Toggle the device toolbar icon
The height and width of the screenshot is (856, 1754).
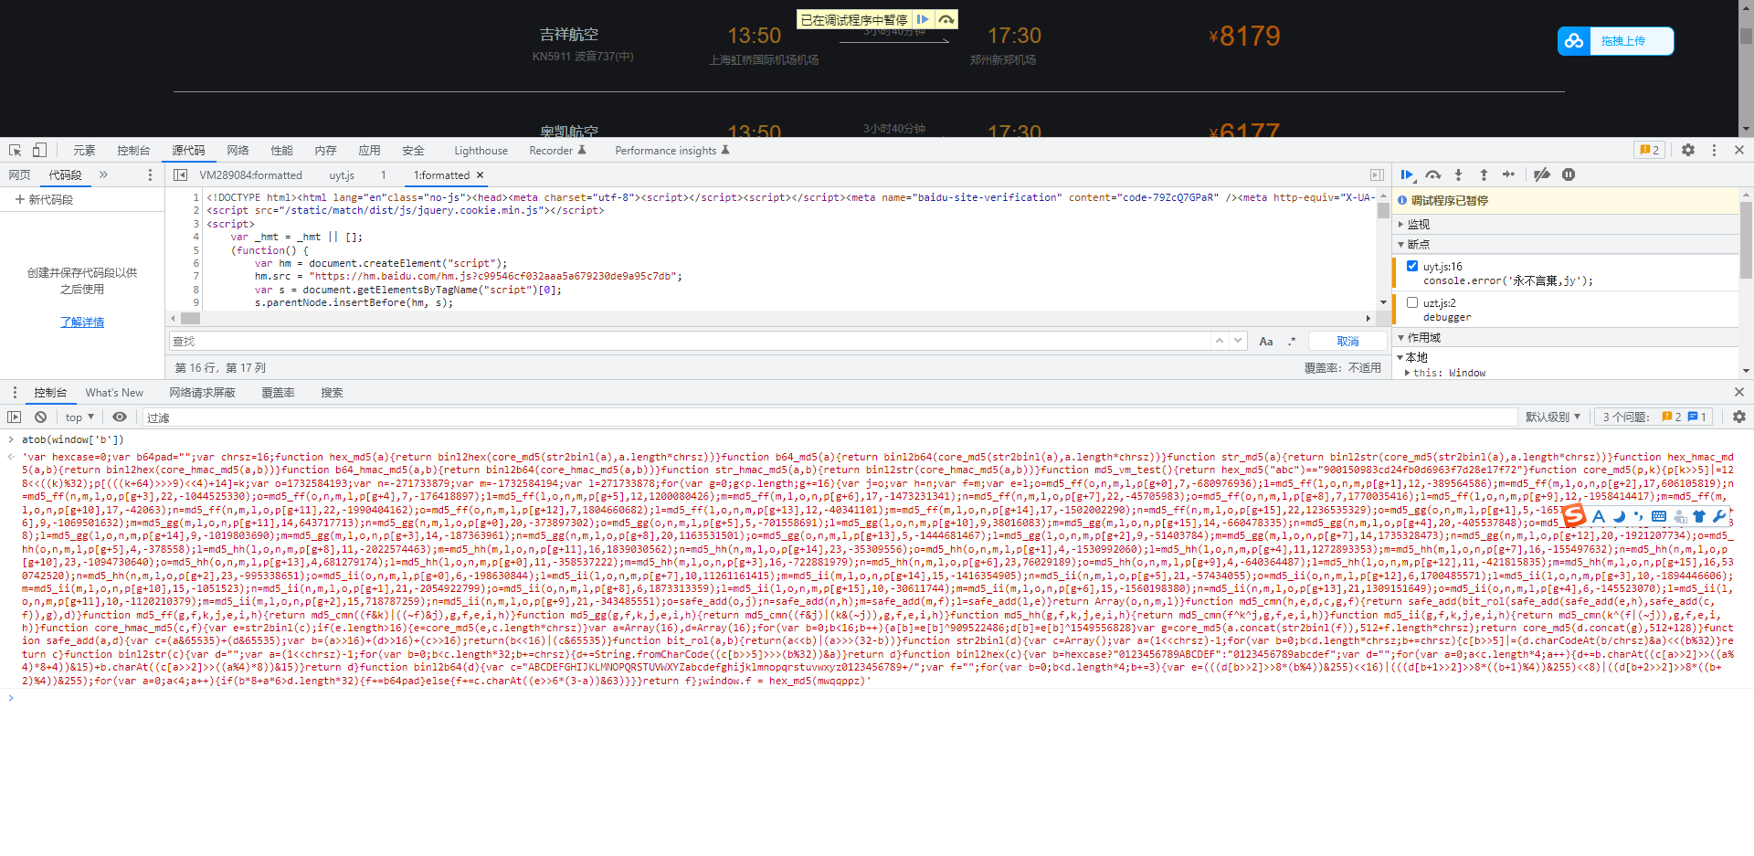tap(39, 150)
